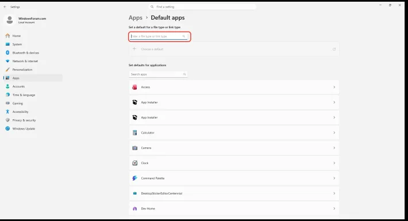
Task: Click the Dev Home app icon
Action: 134,208
